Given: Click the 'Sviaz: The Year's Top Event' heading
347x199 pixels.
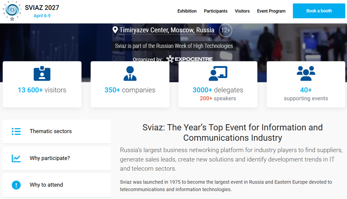Looking at the screenshot, I should [233, 133].
